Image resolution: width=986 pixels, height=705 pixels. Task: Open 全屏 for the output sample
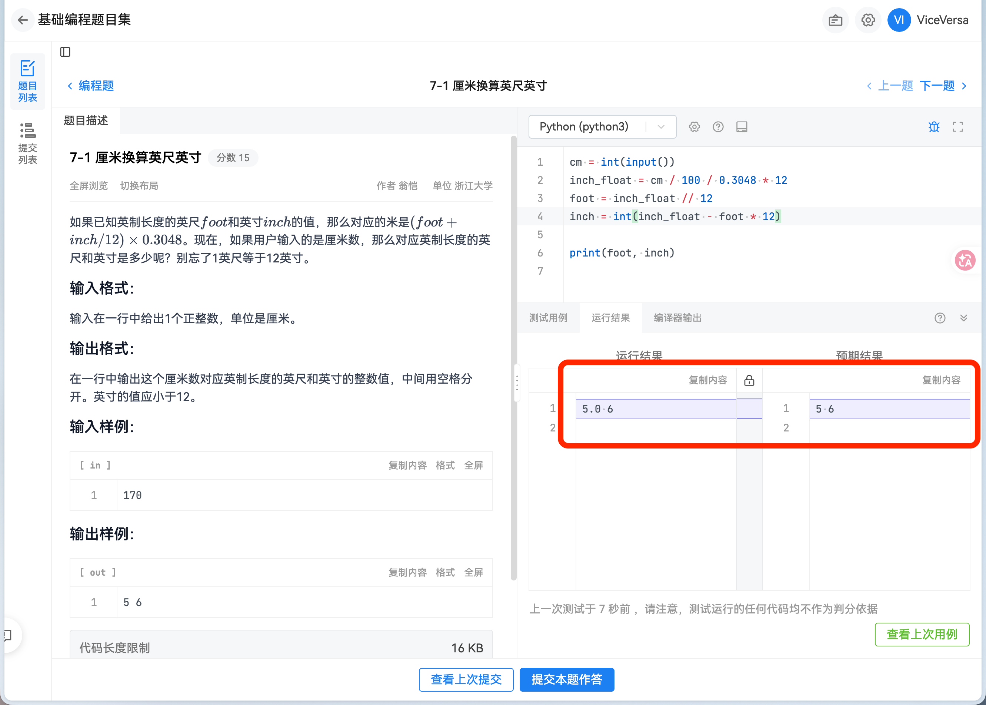(x=473, y=573)
